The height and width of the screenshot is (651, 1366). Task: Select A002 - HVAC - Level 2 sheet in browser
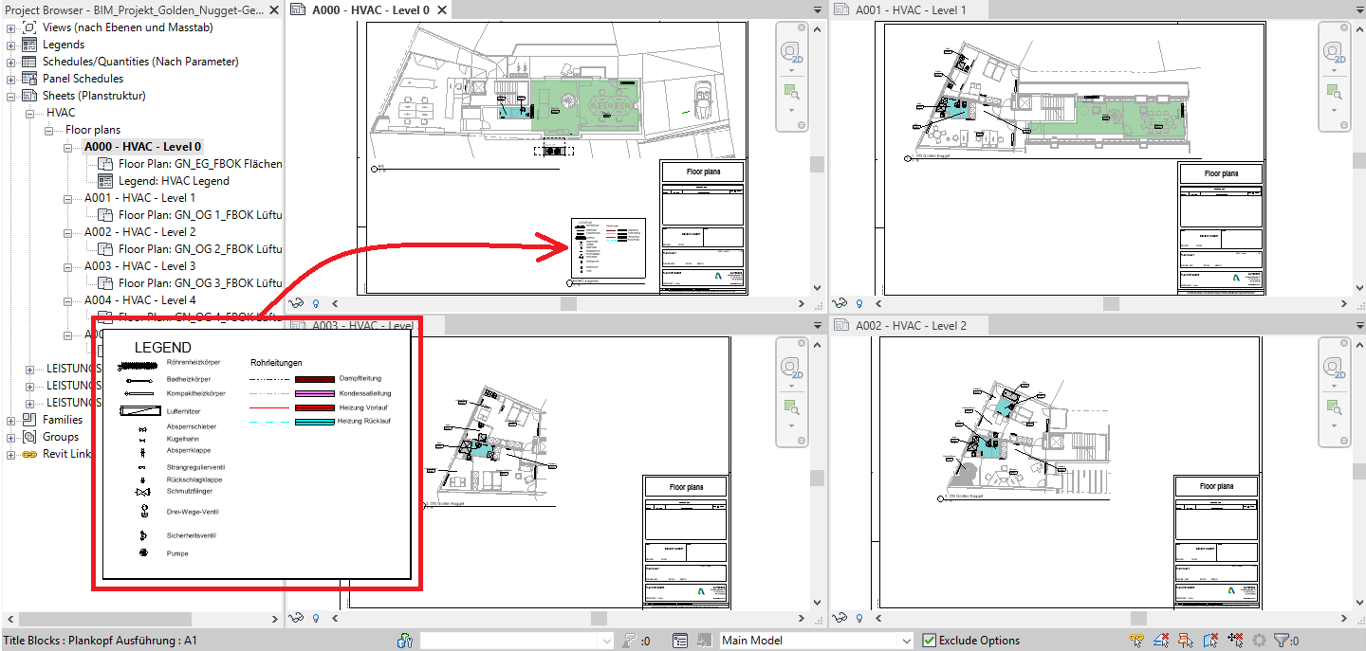click(139, 232)
